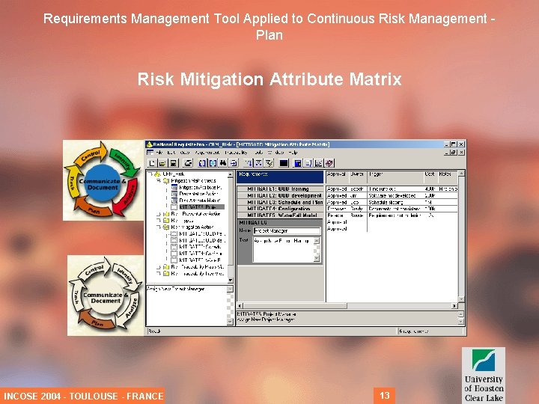Open the View menu
539x404 pixels.
185,152
